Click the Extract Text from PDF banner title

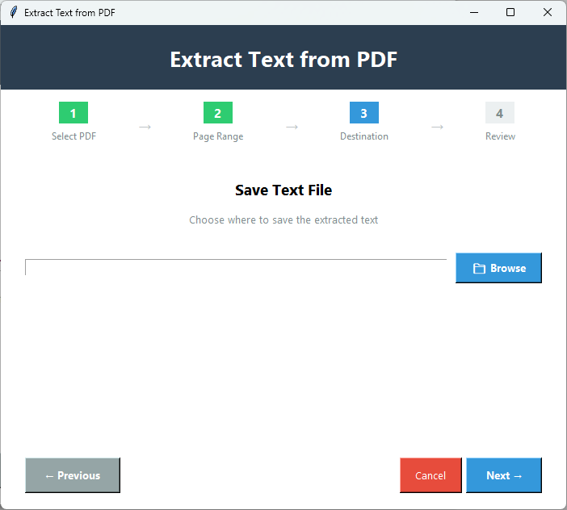coord(283,59)
